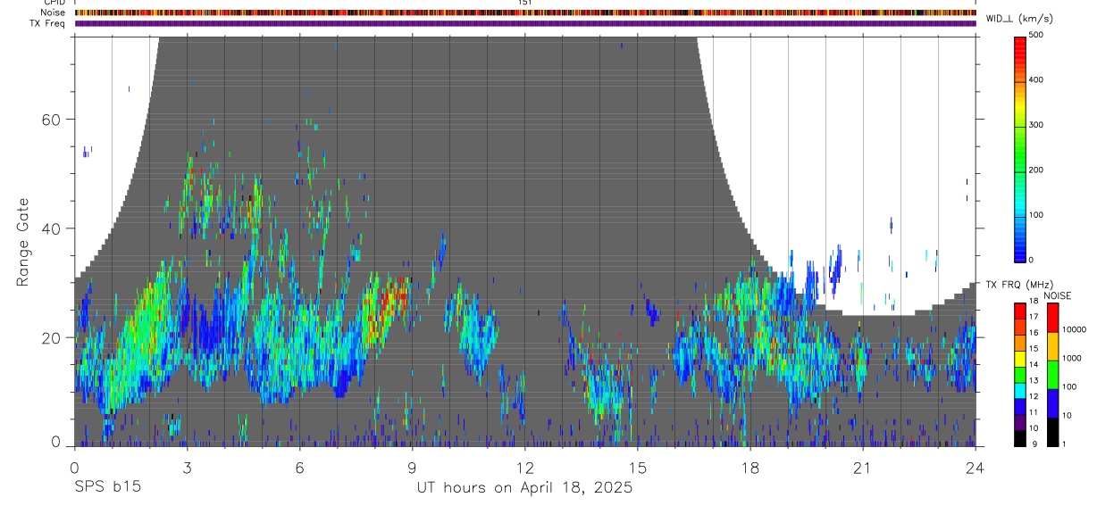
Task: Click the '500' tick on the width color bar
Action: coord(1037,35)
